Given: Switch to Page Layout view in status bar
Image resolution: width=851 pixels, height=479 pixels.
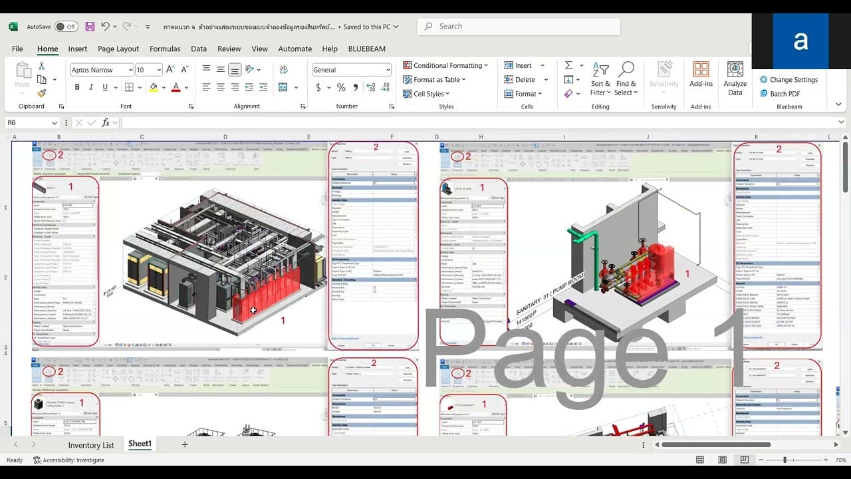Looking at the screenshot, I should click(x=723, y=460).
